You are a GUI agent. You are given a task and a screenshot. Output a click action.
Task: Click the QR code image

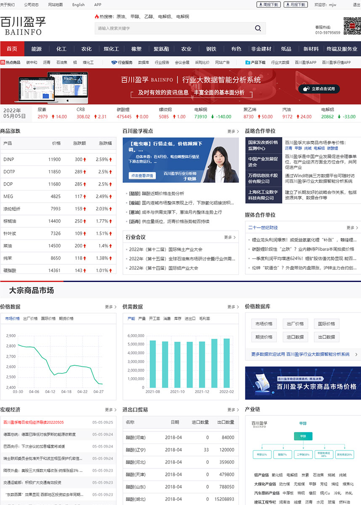(352, 26)
